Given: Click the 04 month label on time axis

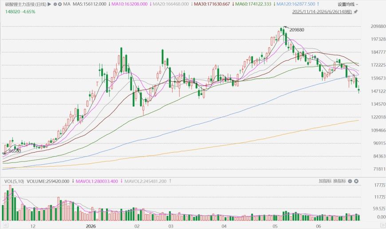Looking at the screenshot, I should (x=224, y=226).
